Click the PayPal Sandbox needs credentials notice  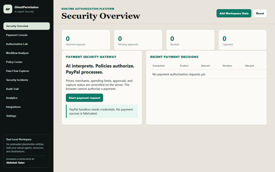click(x=102, y=111)
